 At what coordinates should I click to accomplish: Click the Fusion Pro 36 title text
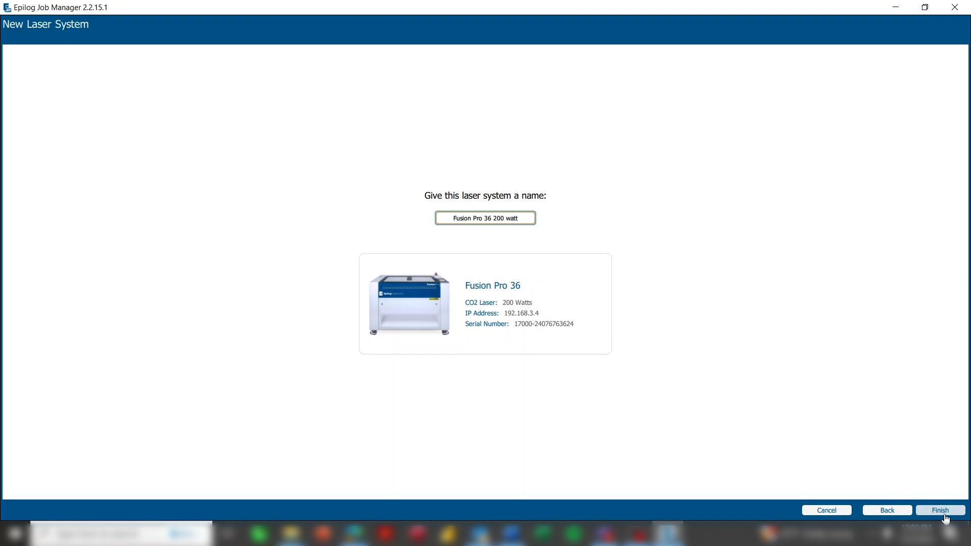(492, 286)
